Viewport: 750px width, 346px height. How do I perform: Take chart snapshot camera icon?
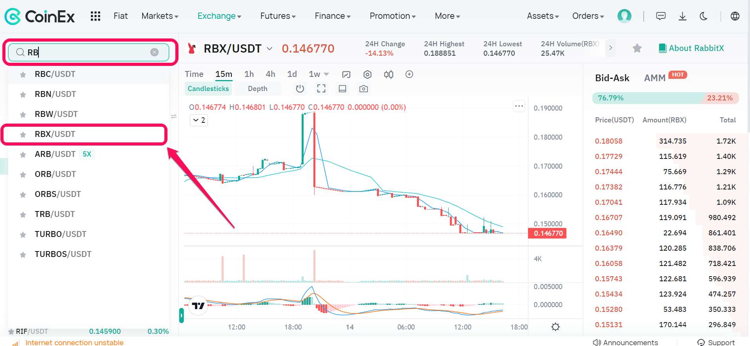(364, 89)
